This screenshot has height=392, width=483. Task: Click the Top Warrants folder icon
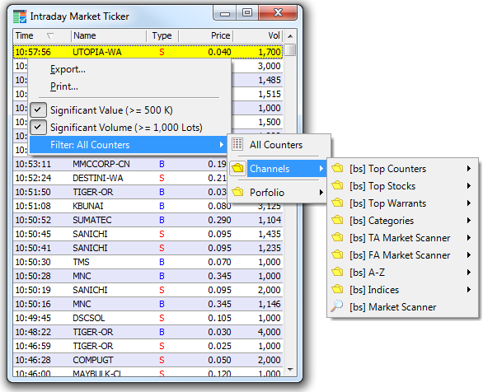[x=337, y=203]
